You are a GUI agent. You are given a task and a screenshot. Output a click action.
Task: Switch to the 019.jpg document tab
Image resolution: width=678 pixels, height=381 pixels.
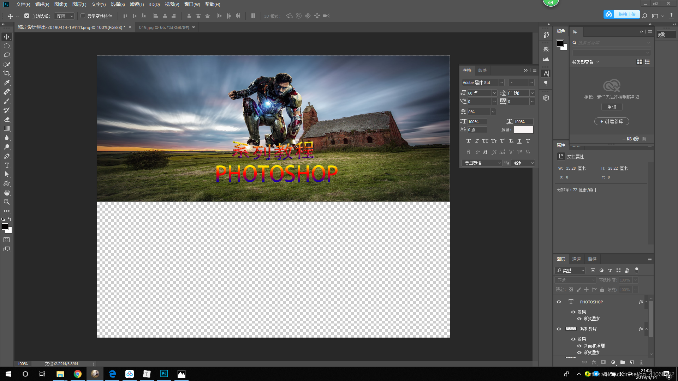click(164, 27)
